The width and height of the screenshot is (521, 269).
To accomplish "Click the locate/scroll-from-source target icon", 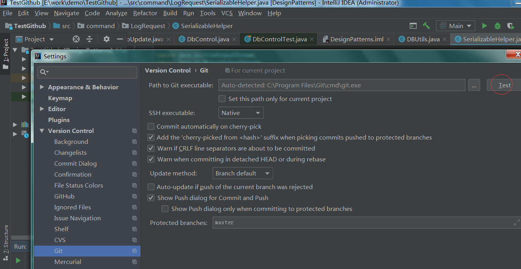I will coord(76,39).
